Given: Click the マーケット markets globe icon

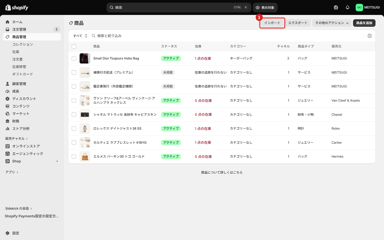Looking at the screenshot, I should [x=7, y=114].
